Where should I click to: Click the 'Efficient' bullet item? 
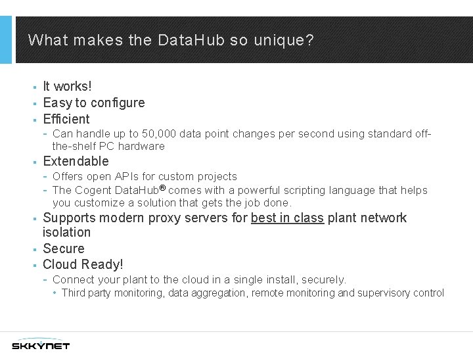66,119
